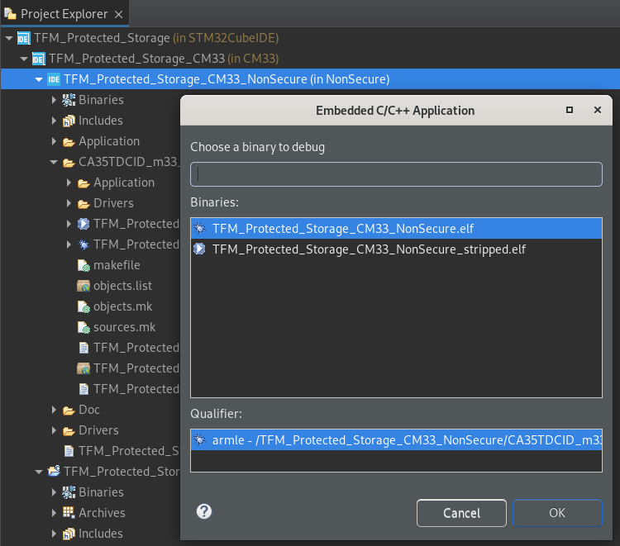Click the IDE icon of the NonSecure project
The image size is (620, 546).
tap(54, 79)
